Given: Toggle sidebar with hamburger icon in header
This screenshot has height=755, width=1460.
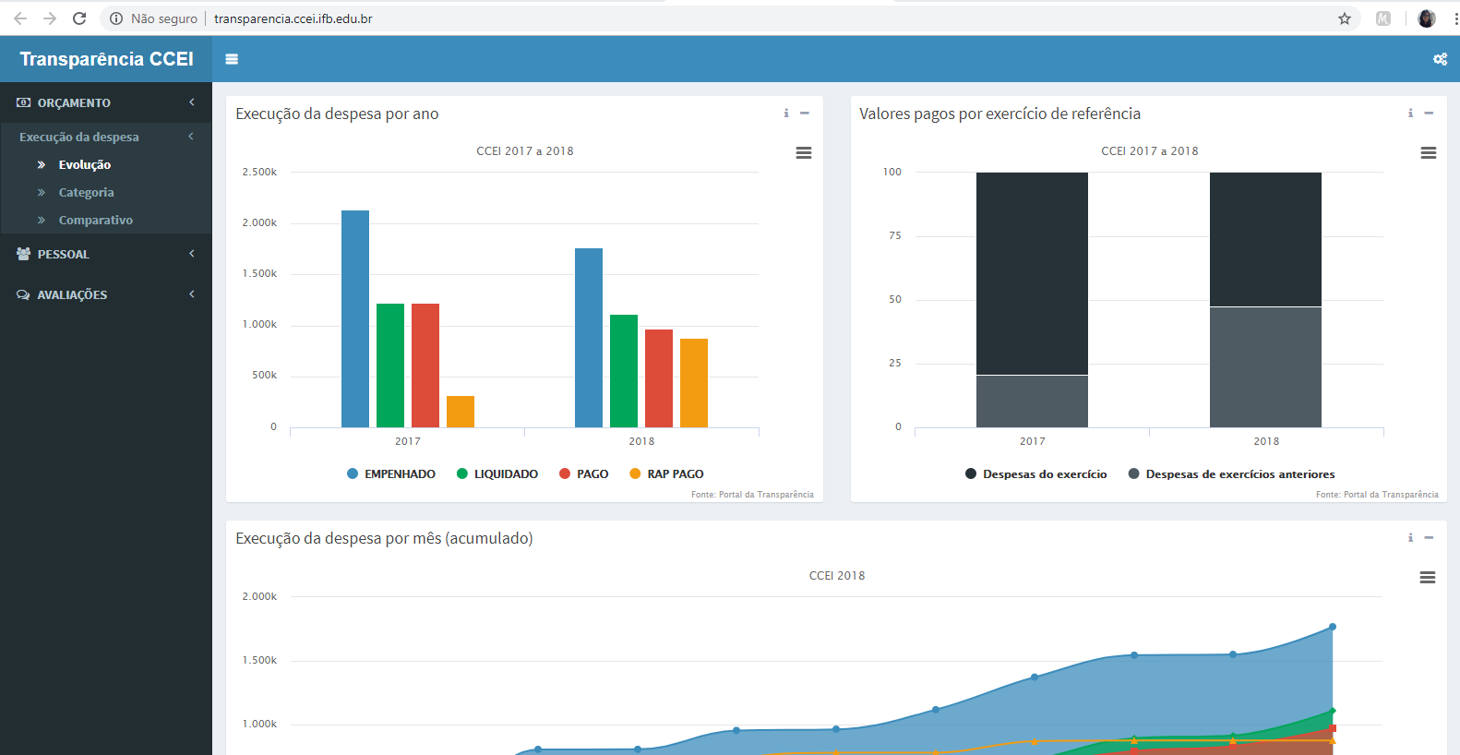Looking at the screenshot, I should click(232, 59).
